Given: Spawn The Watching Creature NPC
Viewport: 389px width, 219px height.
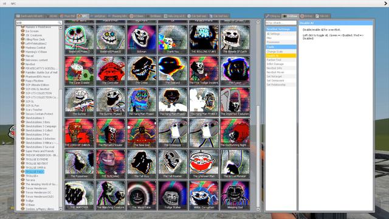Looking at the screenshot, I should (111, 195).
